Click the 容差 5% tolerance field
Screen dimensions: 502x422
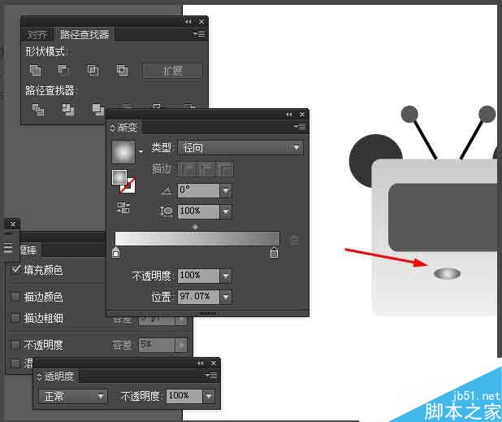pyautogui.click(x=157, y=345)
